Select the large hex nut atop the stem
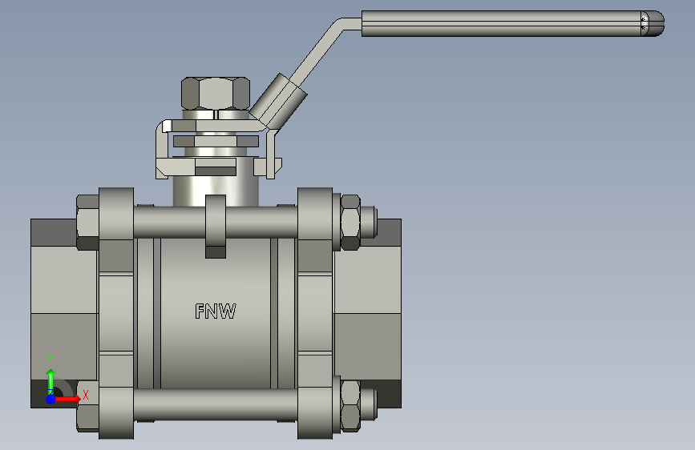 click(x=216, y=94)
